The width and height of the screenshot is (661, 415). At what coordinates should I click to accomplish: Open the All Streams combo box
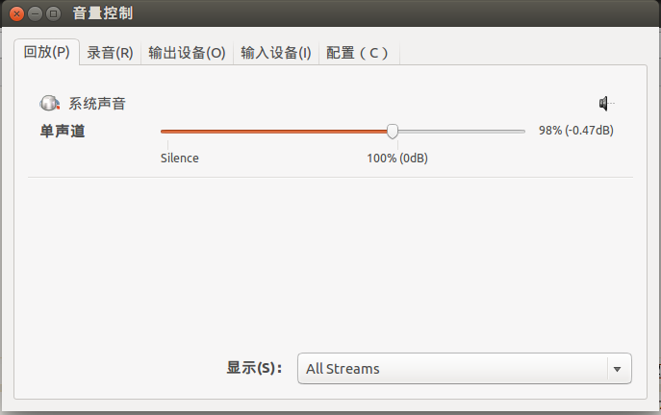pyautogui.click(x=464, y=369)
